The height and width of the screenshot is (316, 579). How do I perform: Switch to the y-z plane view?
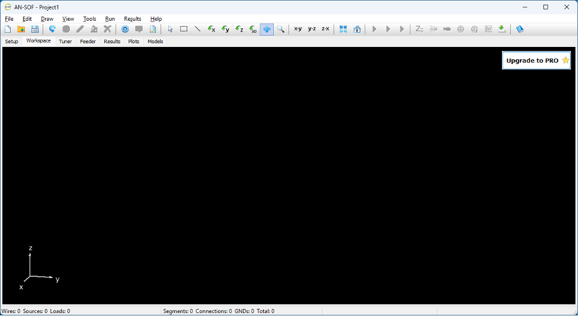tap(312, 29)
